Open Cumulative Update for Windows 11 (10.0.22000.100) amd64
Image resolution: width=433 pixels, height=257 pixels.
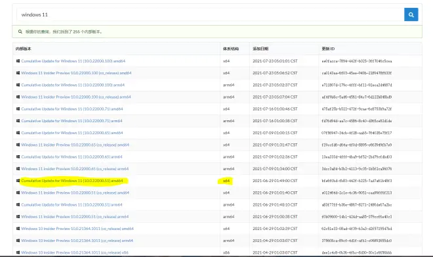pyautogui.click(x=73, y=61)
